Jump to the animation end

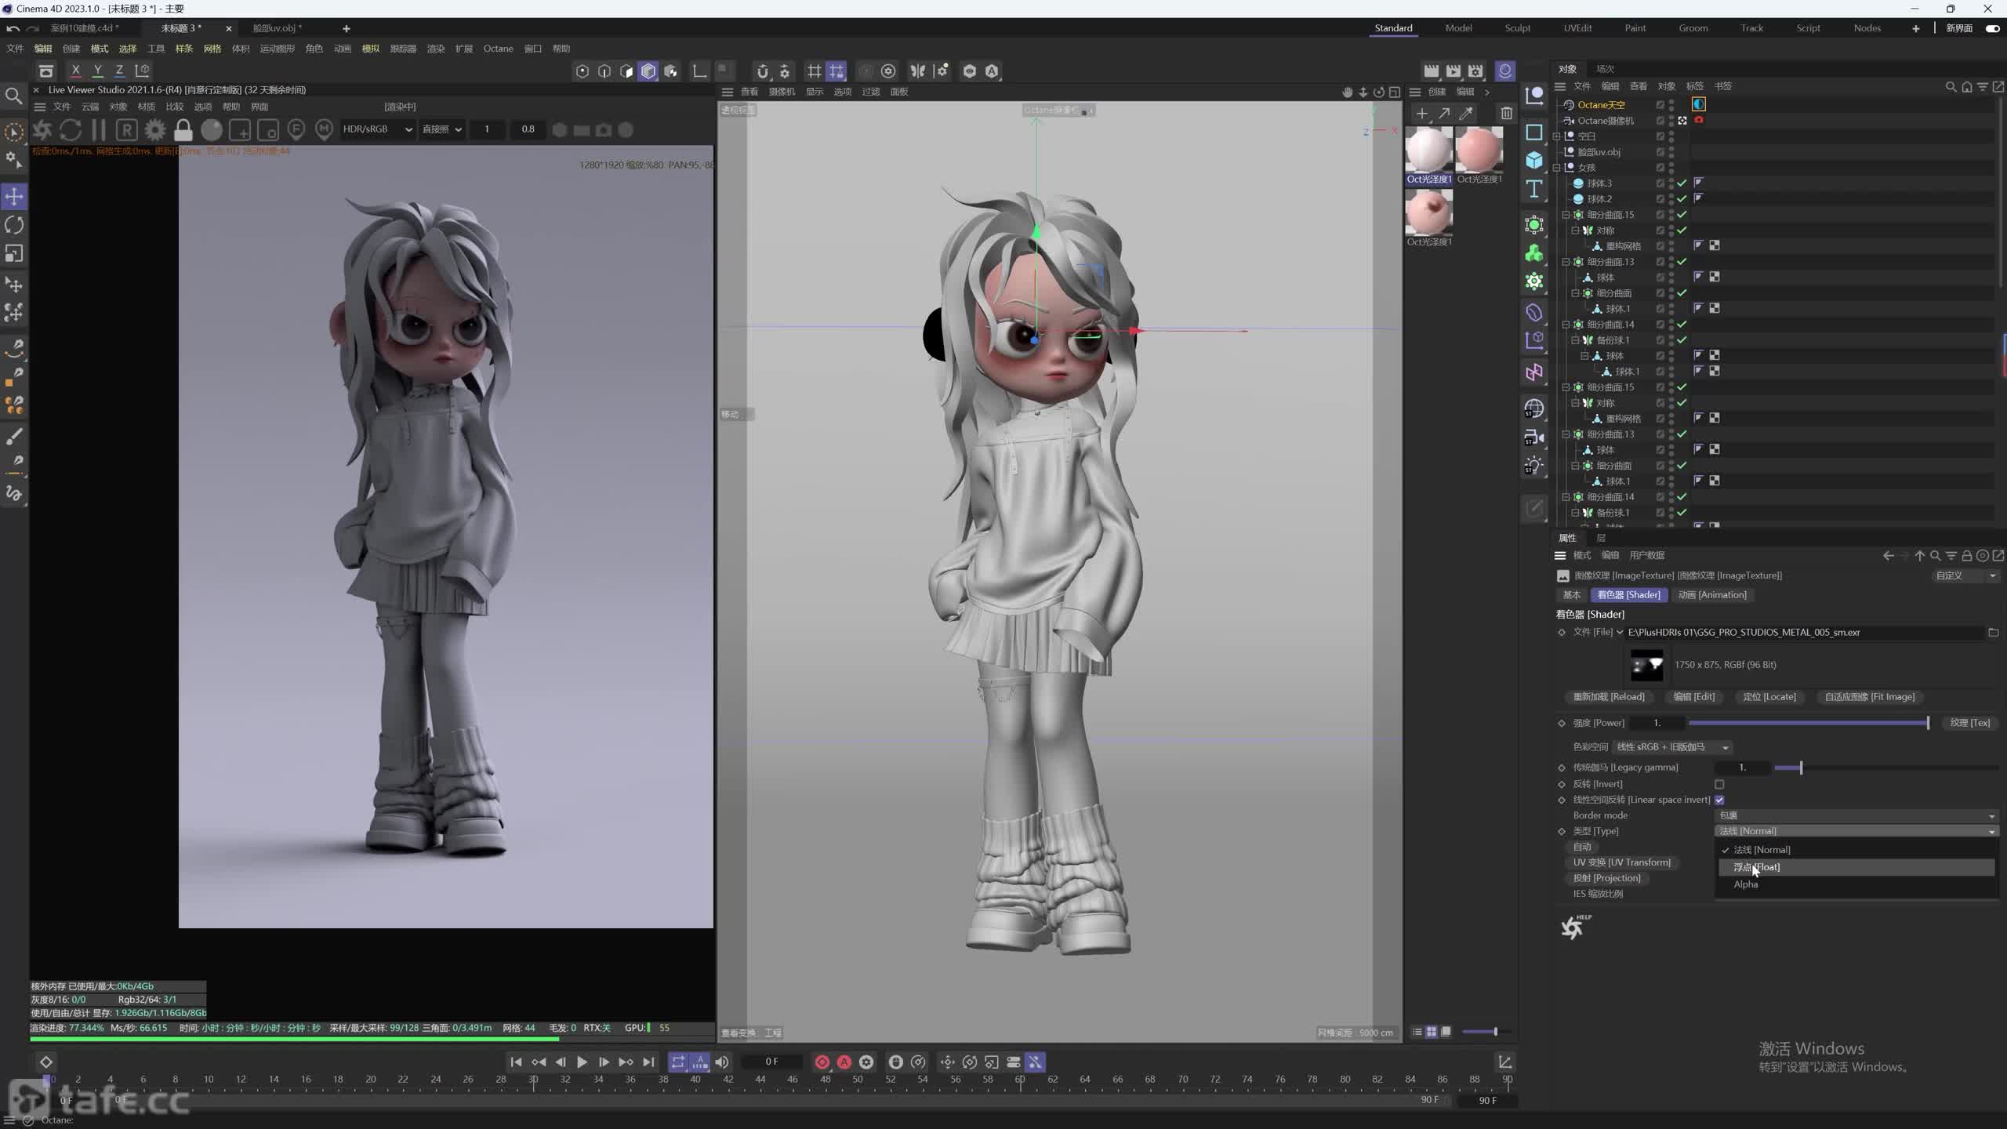point(648,1062)
